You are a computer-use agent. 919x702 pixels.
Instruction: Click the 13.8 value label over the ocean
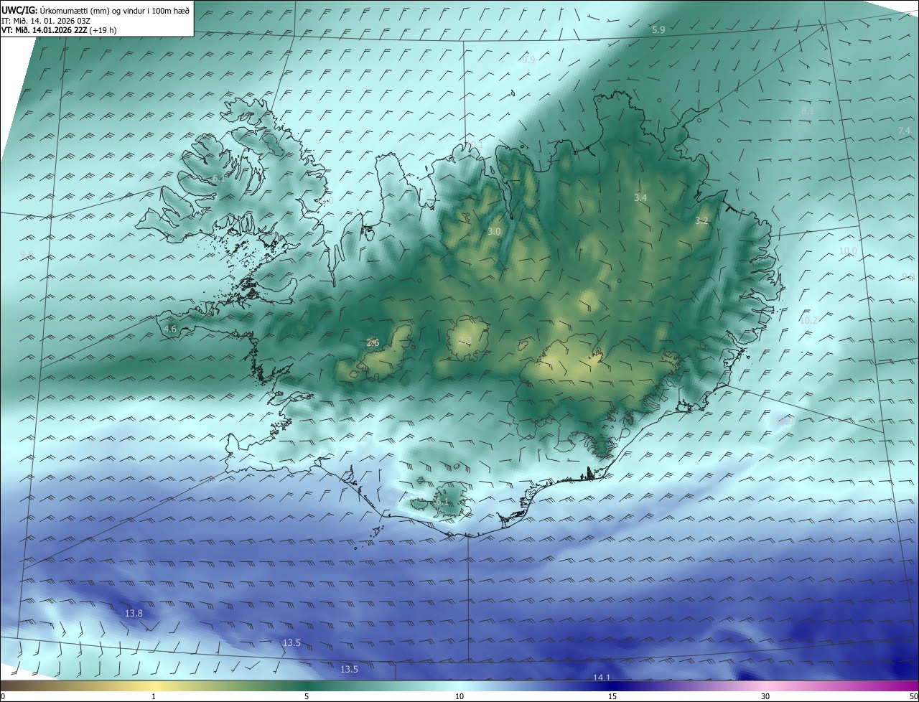(x=134, y=613)
